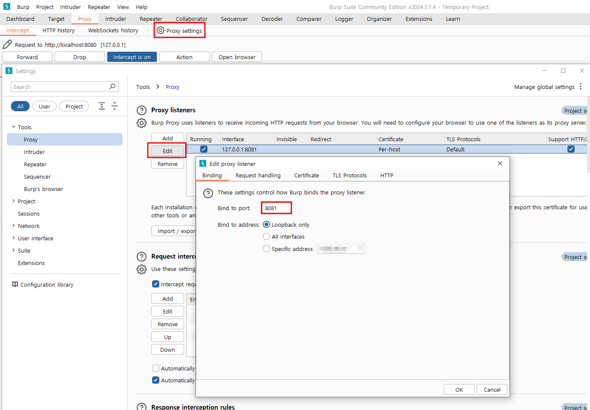This screenshot has height=410, width=590.
Task: Open the Proxy listeners help icon
Action: click(141, 110)
